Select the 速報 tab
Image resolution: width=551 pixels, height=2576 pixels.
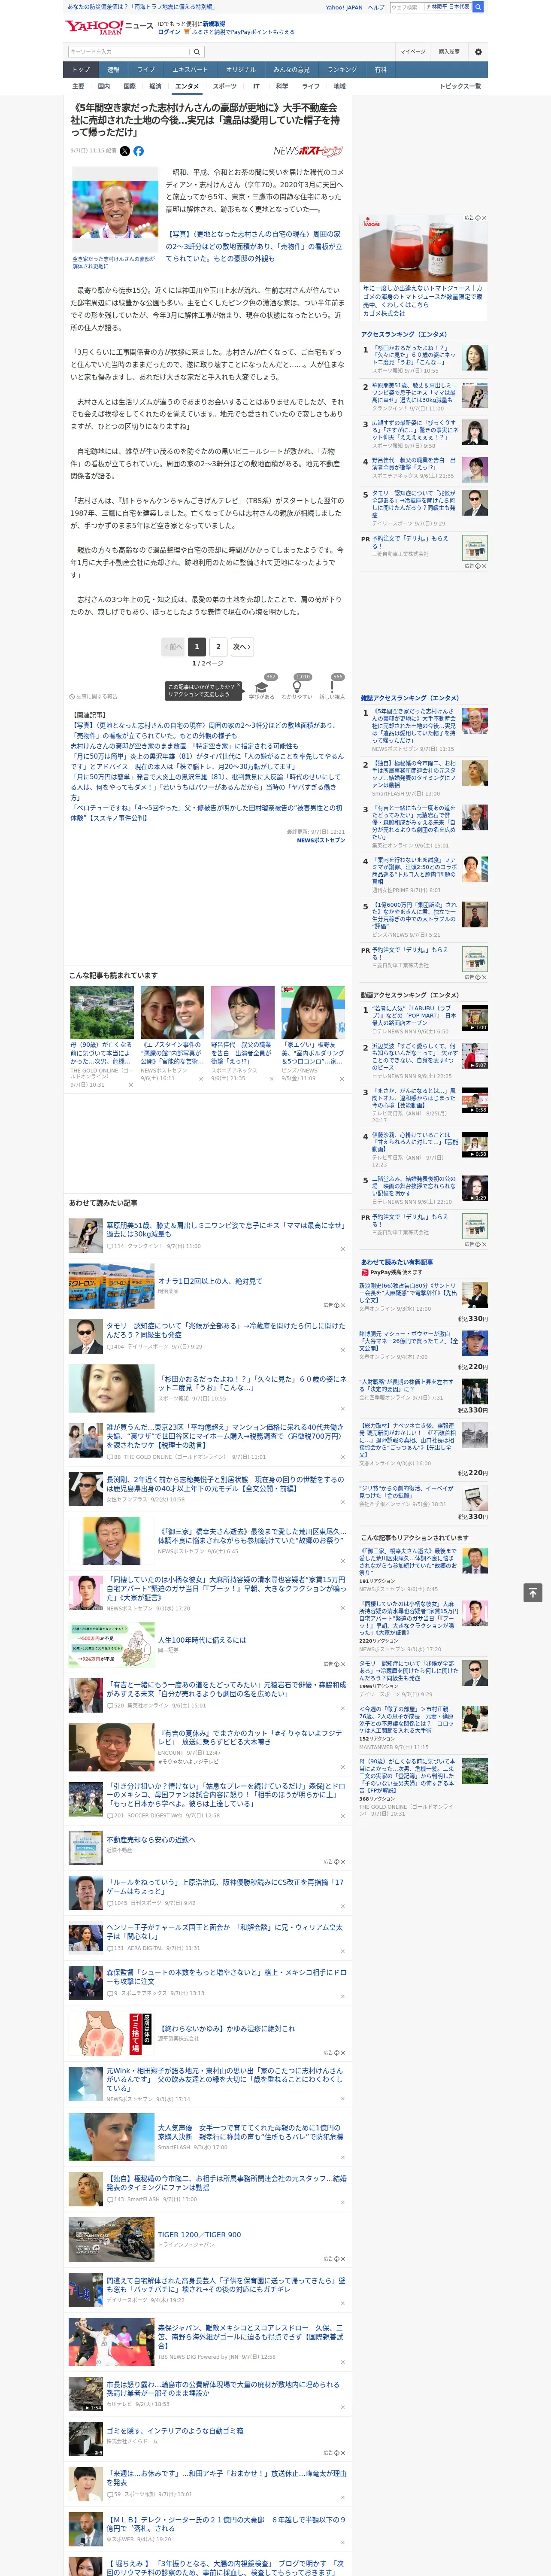113,70
